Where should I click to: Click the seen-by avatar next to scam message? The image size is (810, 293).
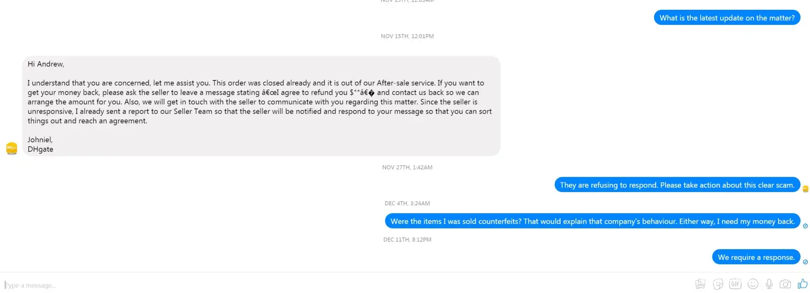coord(805,189)
